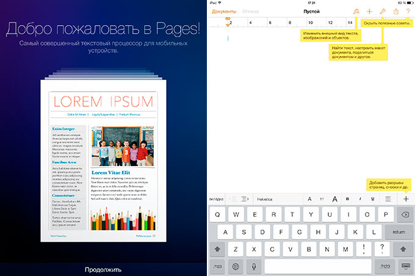Tap the plus insert-object icon in top toolbar
Image resolution: width=415 pixels, height=276 pixels.
[x=369, y=12]
